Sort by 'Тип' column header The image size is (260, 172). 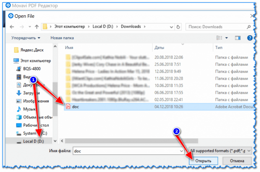219,48
